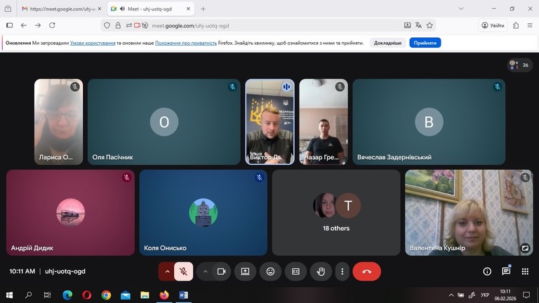Click the blue Прийняти button
Image resolution: width=539 pixels, height=303 pixels.
pos(425,43)
